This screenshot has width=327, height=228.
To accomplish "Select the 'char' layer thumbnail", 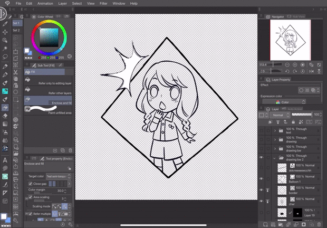I will pyautogui.click(x=283, y=202).
